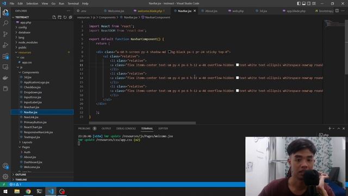The image size is (348, 196).
Task: Open the Run and Debug view
Action: (5, 45)
